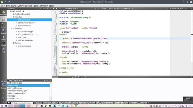Click the Build hammer icon

[3, 101]
